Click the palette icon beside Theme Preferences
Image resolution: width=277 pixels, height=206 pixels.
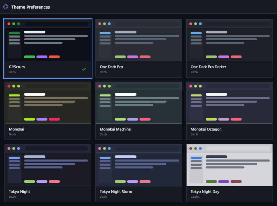point(6,7)
